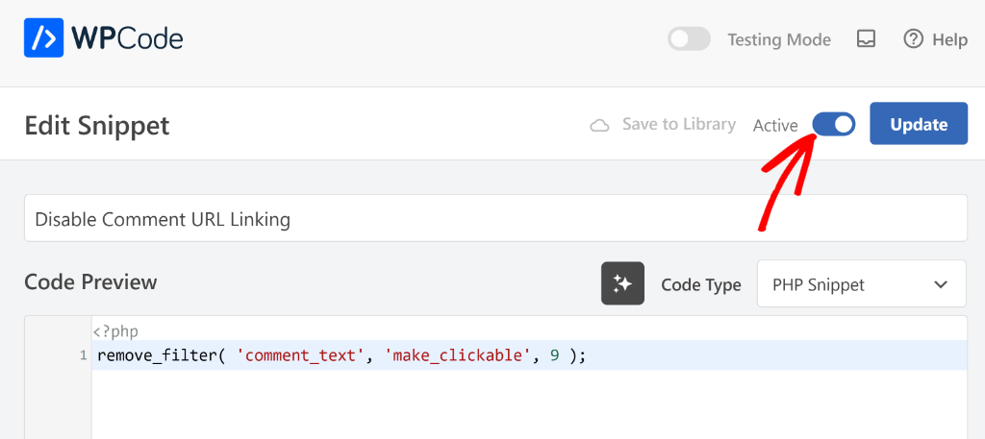Open the Code Type dropdown

(861, 284)
